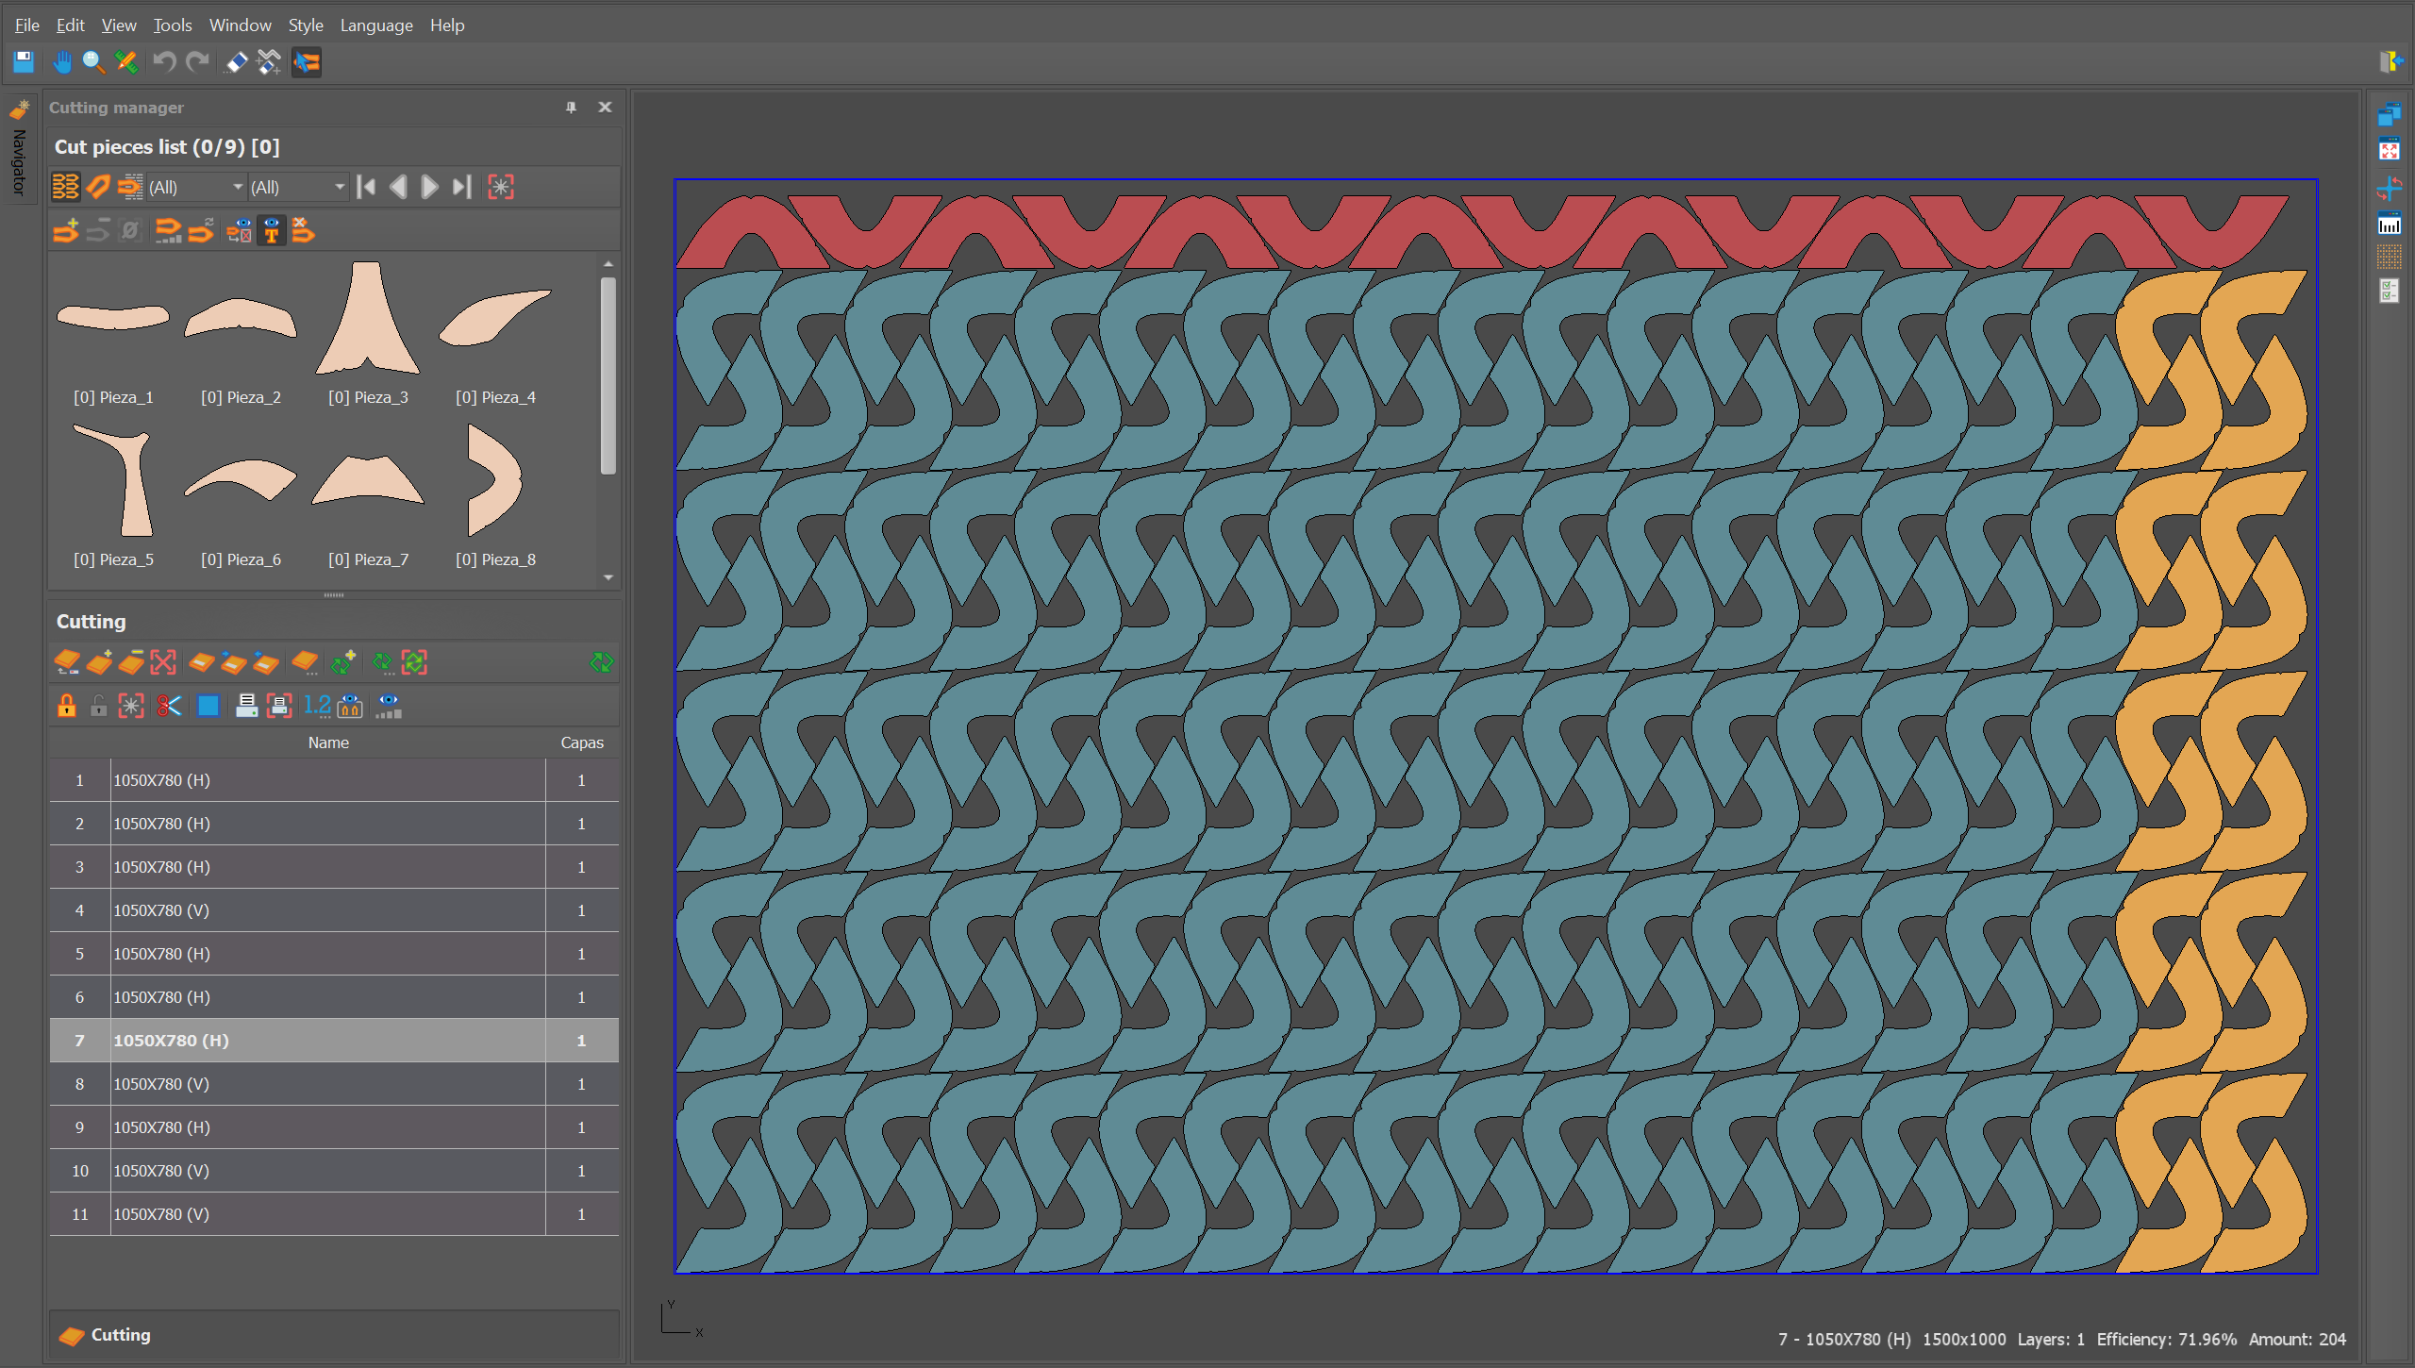Screen dimensions: 2415x1368
Task: Open the Language menu
Action: click(375, 25)
